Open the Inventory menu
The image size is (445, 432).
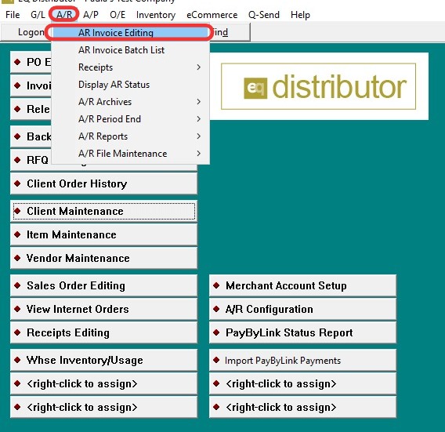coord(156,15)
